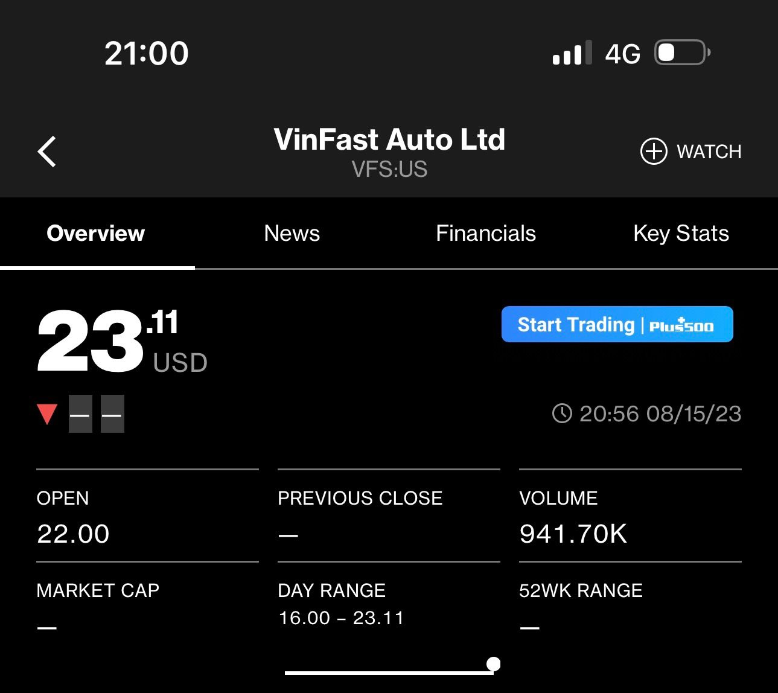Click the cellular signal strength icon
Viewport: 778px width, 693px height.
pos(570,53)
